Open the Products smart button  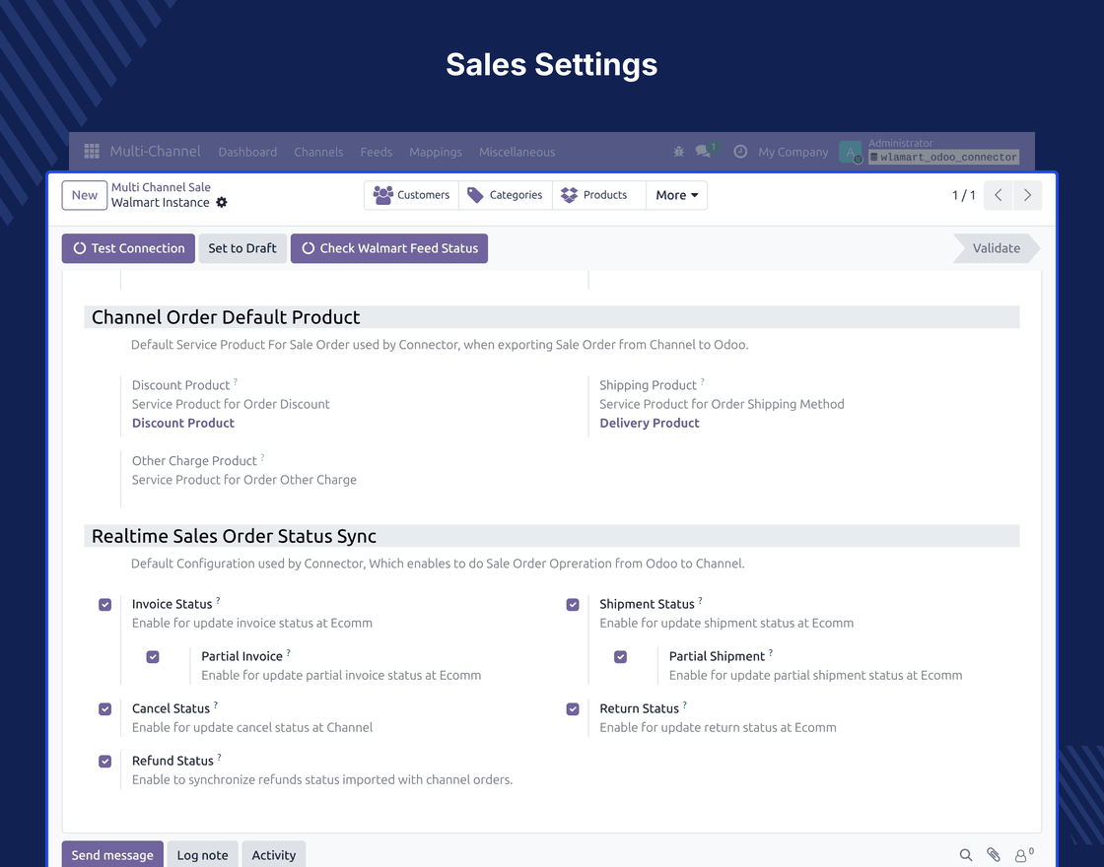(x=598, y=195)
